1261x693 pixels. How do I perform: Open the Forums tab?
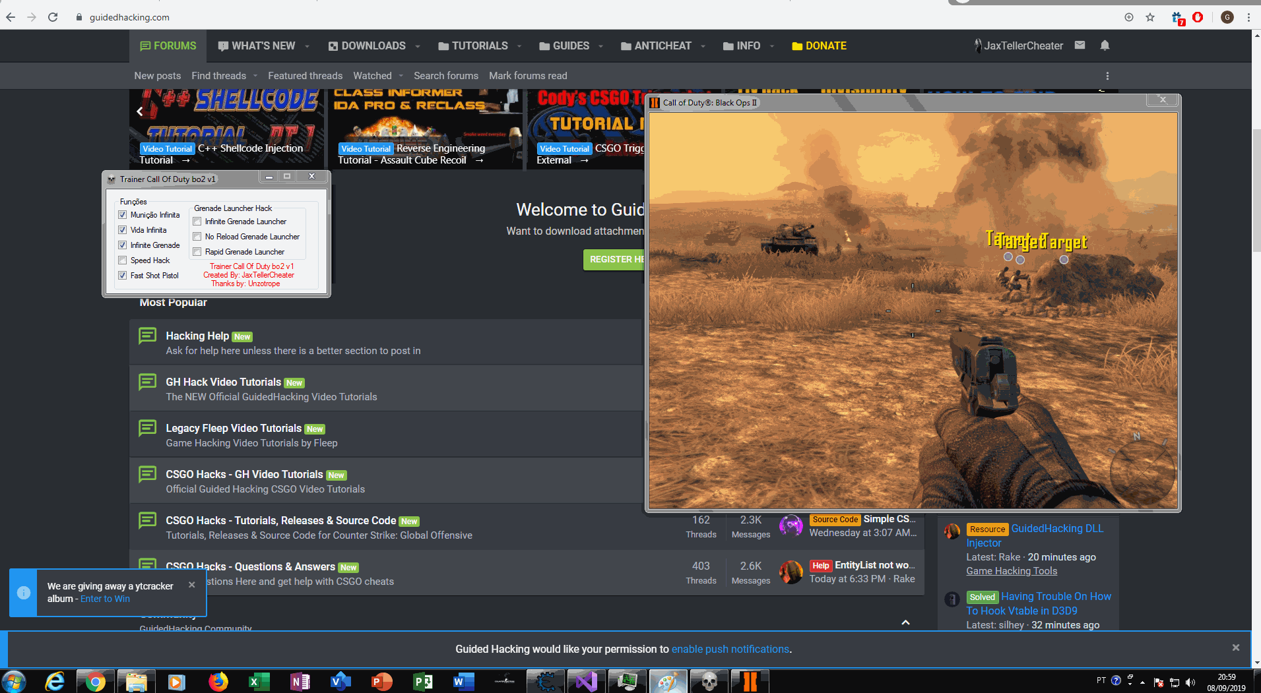[168, 46]
